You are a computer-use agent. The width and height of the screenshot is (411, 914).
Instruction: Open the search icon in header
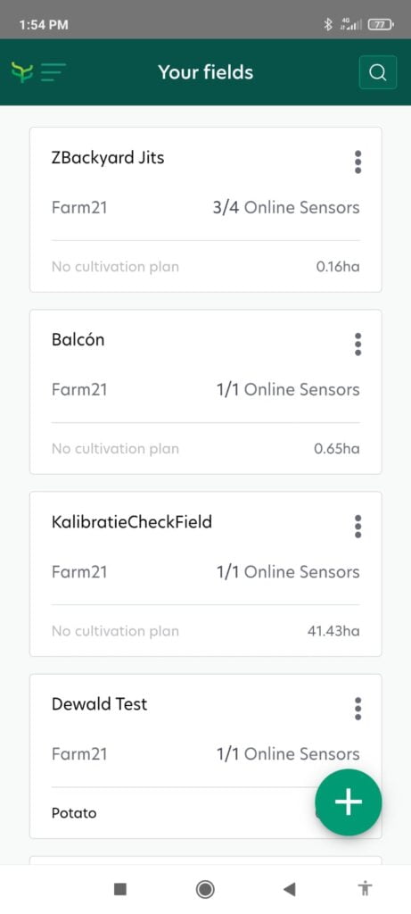pyautogui.click(x=378, y=72)
